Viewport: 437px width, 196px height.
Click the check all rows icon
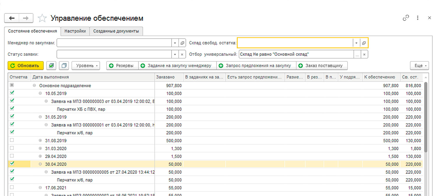tap(51, 66)
